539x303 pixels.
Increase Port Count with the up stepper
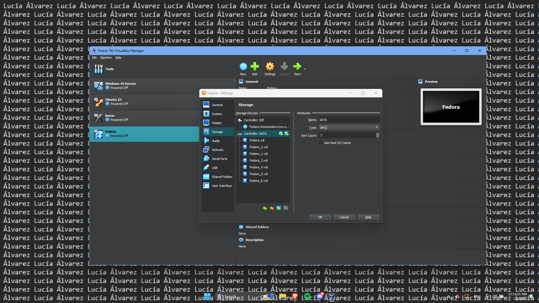pyautogui.click(x=378, y=134)
